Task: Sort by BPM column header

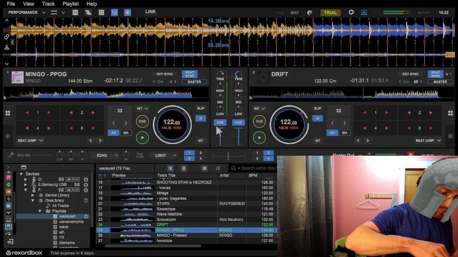Action: pyautogui.click(x=253, y=176)
